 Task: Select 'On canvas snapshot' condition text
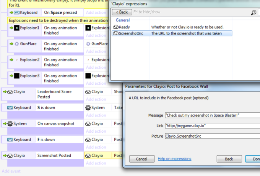[x=56, y=123]
